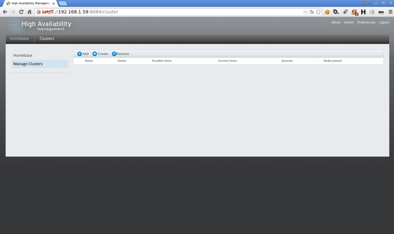This screenshot has width=394, height=234.
Task: Click the address bar URL field
Action: click(x=173, y=12)
